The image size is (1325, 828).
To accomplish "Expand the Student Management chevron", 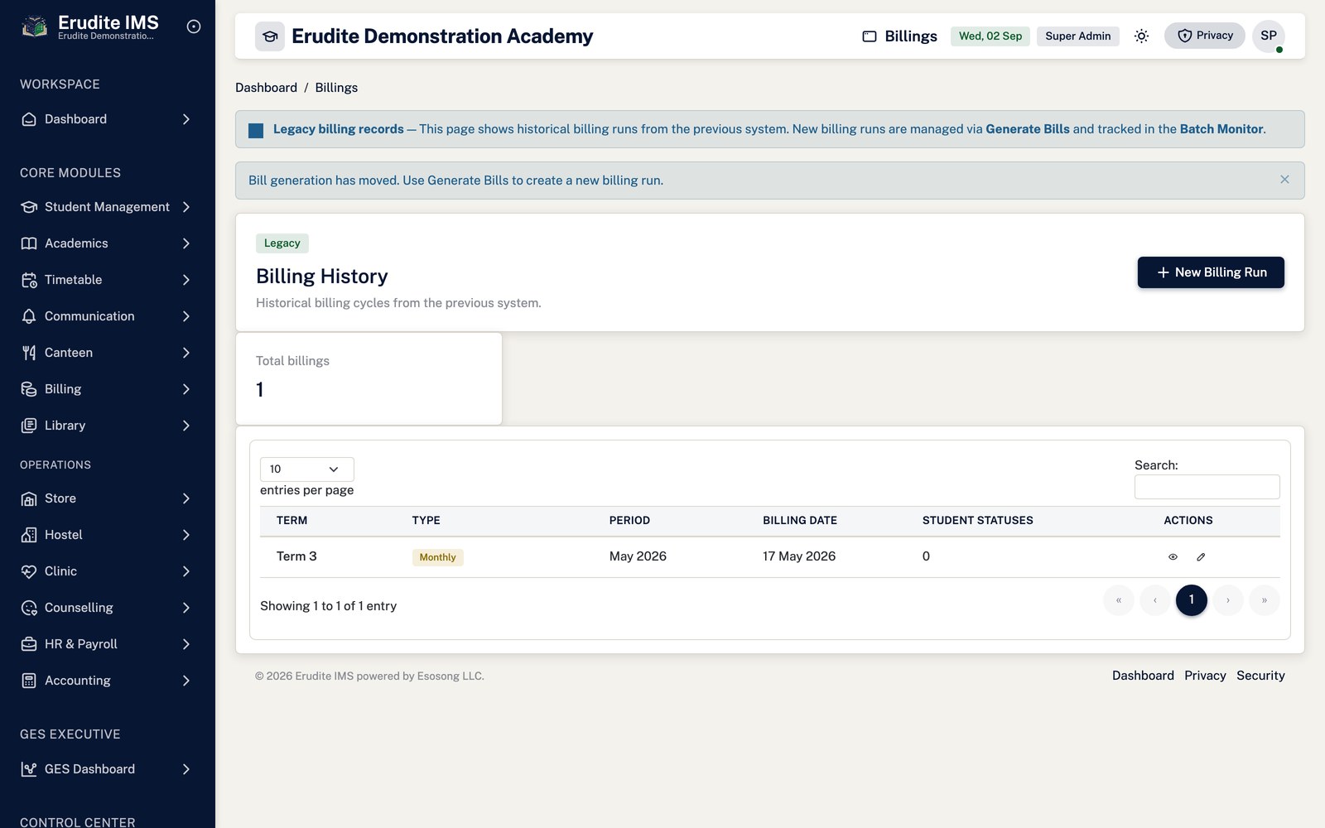I will pyautogui.click(x=186, y=207).
